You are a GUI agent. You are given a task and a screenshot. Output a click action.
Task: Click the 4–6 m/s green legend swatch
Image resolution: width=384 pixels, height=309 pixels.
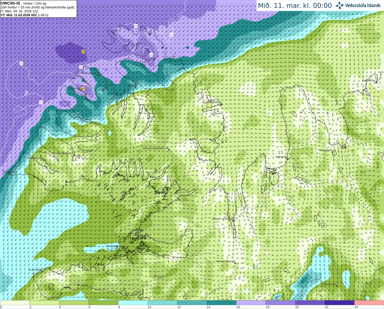tap(74, 303)
